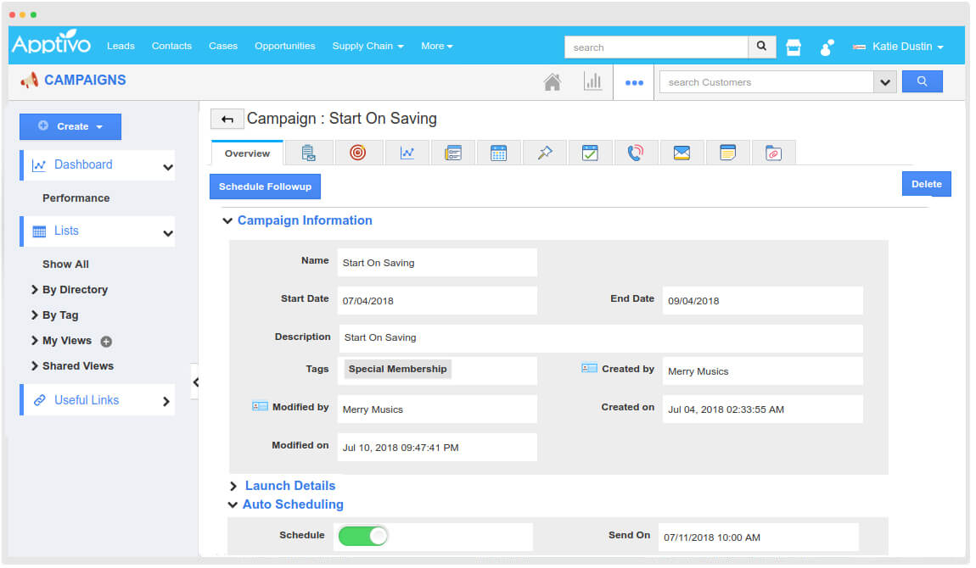This screenshot has width=976, height=568.
Task: Open the reports bar-chart icon
Action: pyautogui.click(x=593, y=81)
